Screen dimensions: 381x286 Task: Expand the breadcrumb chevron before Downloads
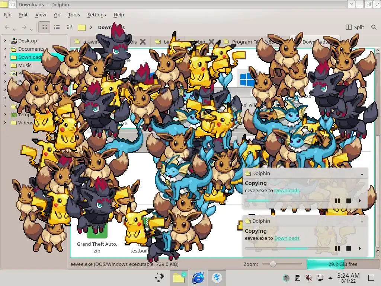pos(91,27)
